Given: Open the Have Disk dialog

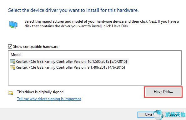Looking at the screenshot, I should [163, 92].
